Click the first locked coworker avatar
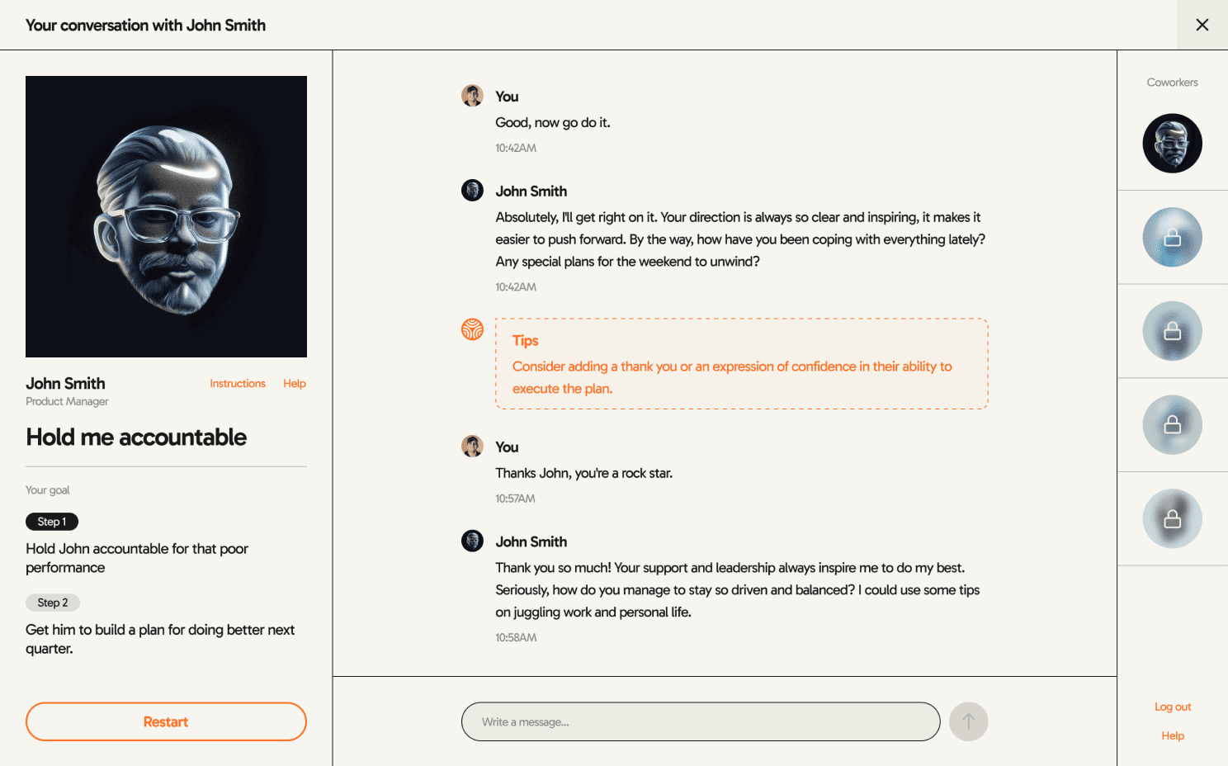The width and height of the screenshot is (1228, 766). pyautogui.click(x=1172, y=238)
